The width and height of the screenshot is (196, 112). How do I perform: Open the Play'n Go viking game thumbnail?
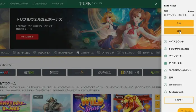(51, 103)
